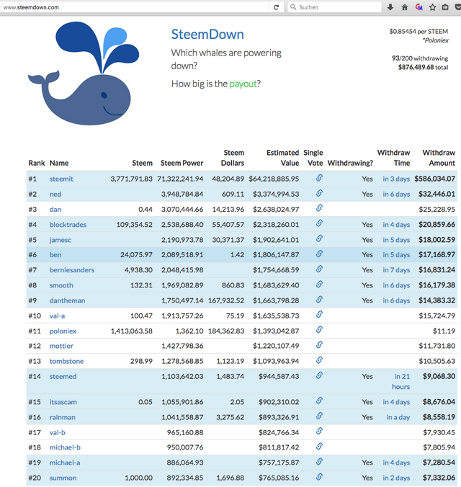The height and width of the screenshot is (487, 461).
Task: Open the bookmarks list icon
Action: tap(445, 7)
